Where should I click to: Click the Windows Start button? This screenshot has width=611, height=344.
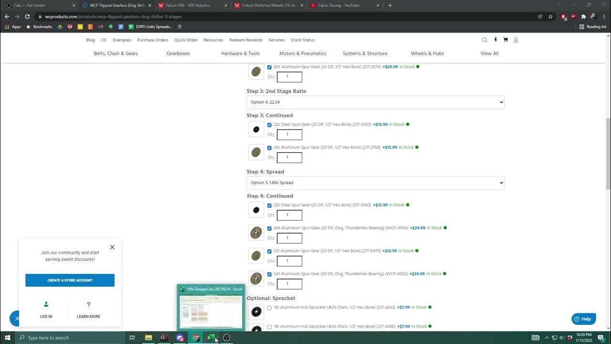coord(8,338)
